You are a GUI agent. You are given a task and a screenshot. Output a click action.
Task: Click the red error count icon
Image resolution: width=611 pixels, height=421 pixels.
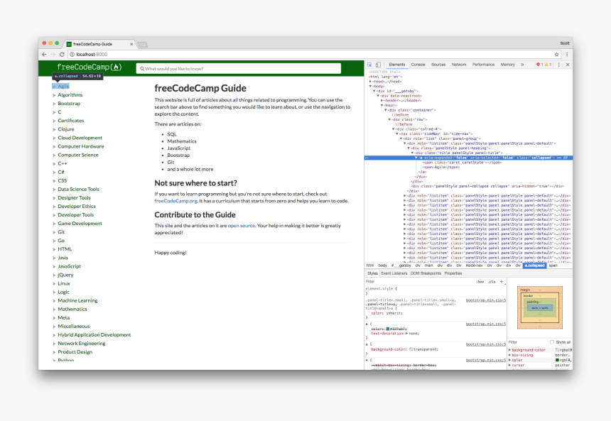pyautogui.click(x=538, y=65)
